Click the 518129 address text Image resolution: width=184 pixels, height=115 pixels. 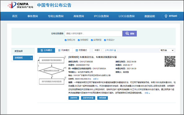[x=92, y=76]
